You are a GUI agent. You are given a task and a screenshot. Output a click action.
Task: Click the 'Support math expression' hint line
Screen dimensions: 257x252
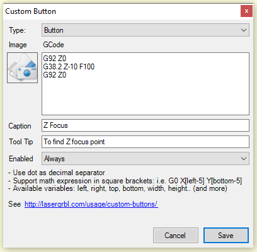click(125, 181)
